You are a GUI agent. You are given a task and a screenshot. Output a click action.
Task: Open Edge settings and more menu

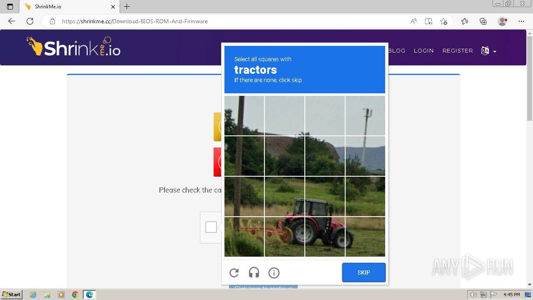tap(521, 21)
